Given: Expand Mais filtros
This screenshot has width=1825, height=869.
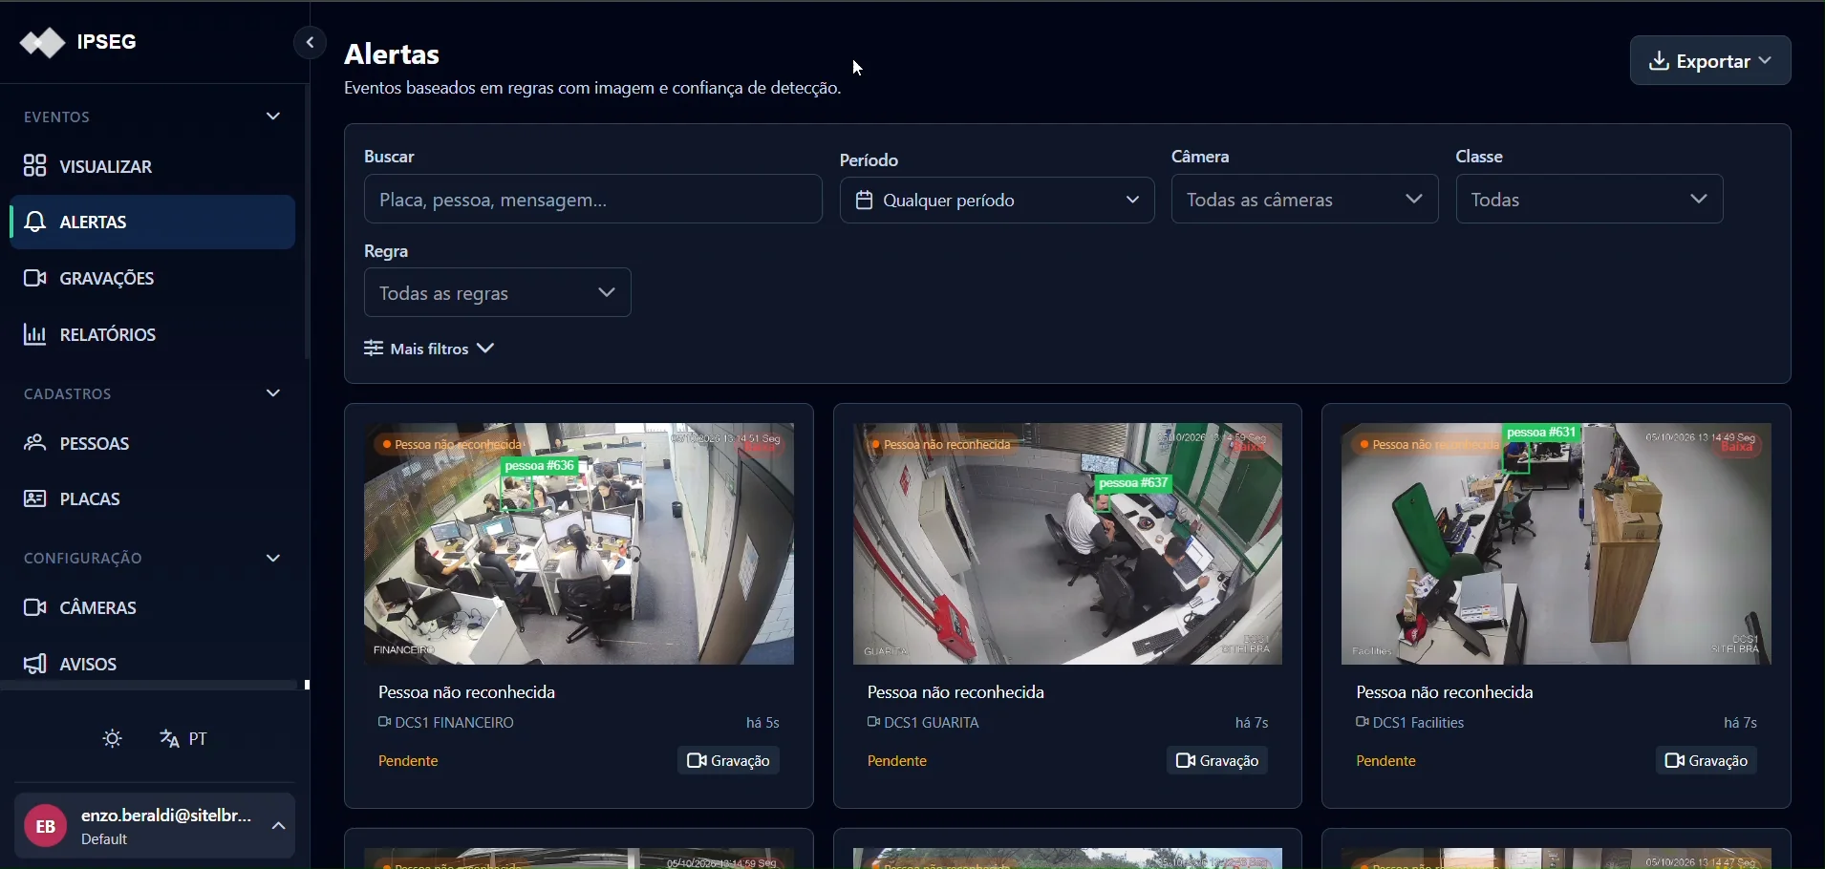Looking at the screenshot, I should [430, 350].
